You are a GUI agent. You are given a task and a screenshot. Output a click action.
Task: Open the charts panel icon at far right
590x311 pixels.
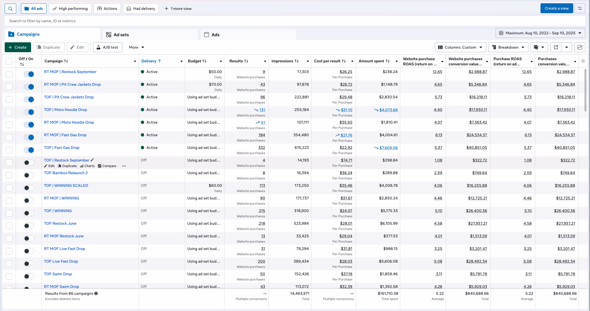tap(580, 47)
